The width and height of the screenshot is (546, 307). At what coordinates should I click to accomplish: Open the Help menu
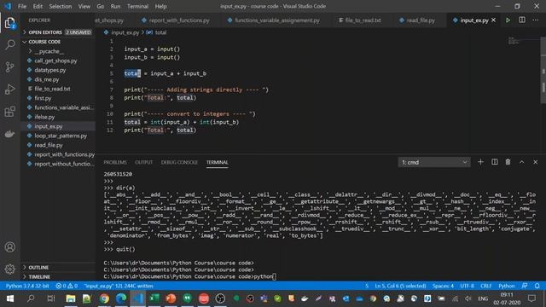click(160, 6)
